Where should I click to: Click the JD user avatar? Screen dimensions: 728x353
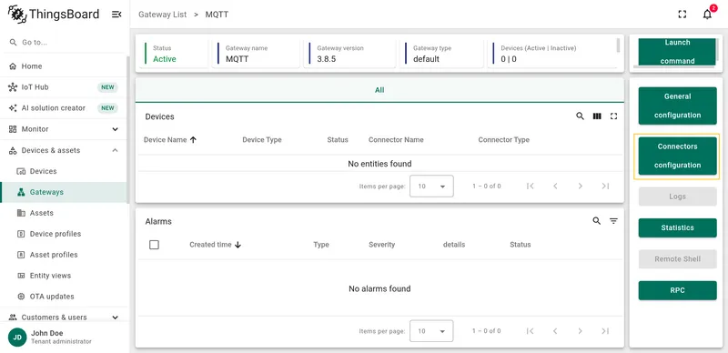tap(17, 338)
